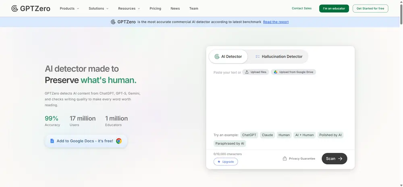The height and width of the screenshot is (187, 403).
Task: Click the Scan button
Action: (334, 159)
